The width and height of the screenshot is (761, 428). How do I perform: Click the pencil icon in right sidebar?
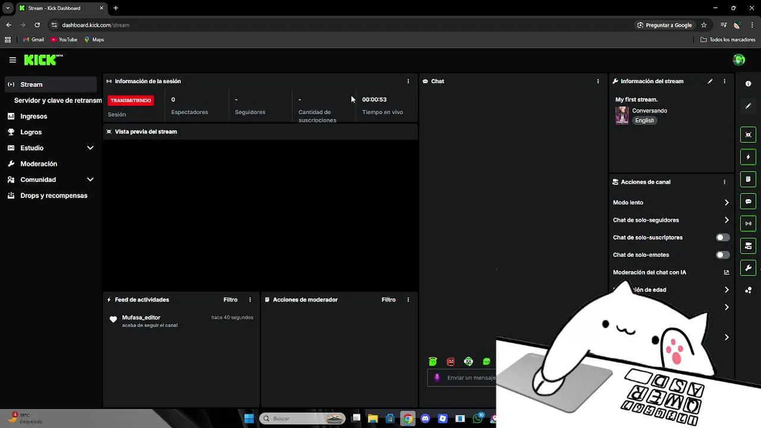[749, 106]
